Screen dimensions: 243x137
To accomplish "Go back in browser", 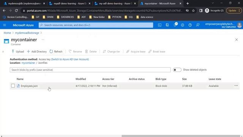I will (4, 11).
